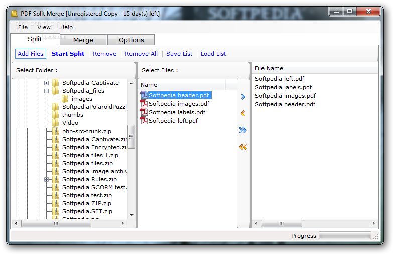Click the Remove All button
The height and width of the screenshot is (255, 394).
141,54
